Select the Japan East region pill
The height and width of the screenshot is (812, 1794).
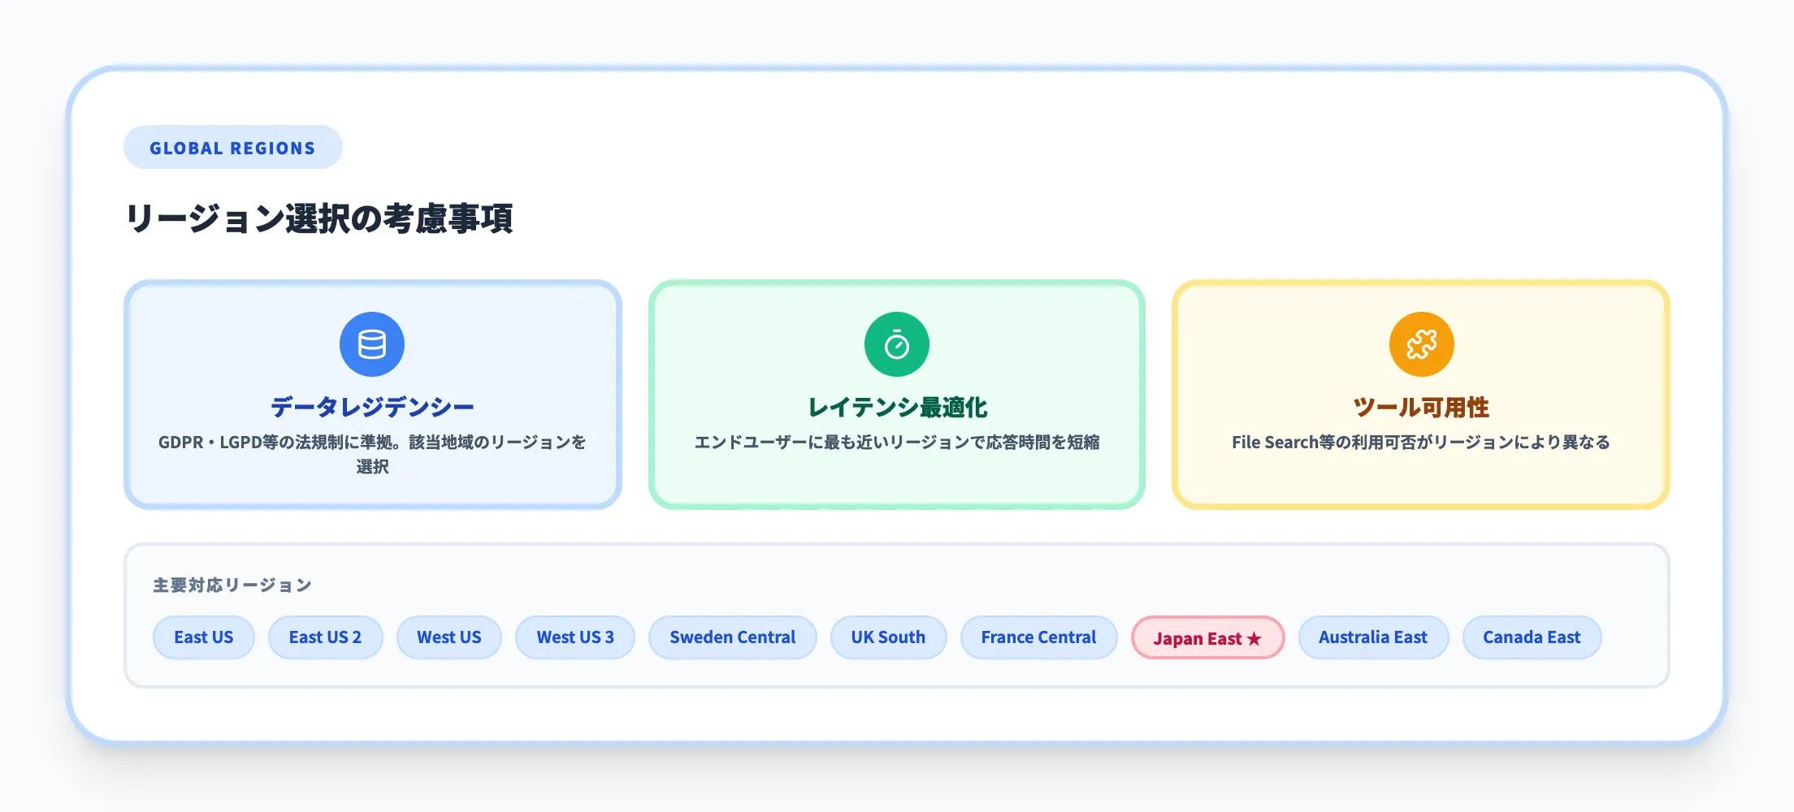(x=1207, y=638)
